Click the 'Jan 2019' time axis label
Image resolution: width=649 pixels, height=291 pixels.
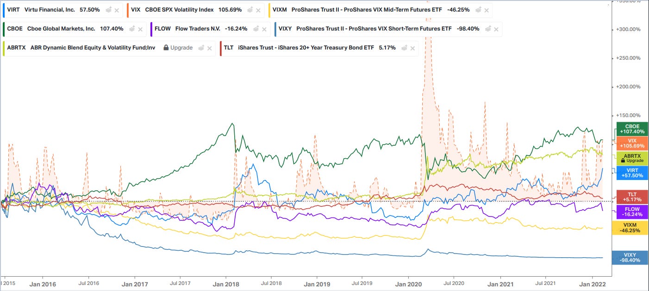pos(317,284)
